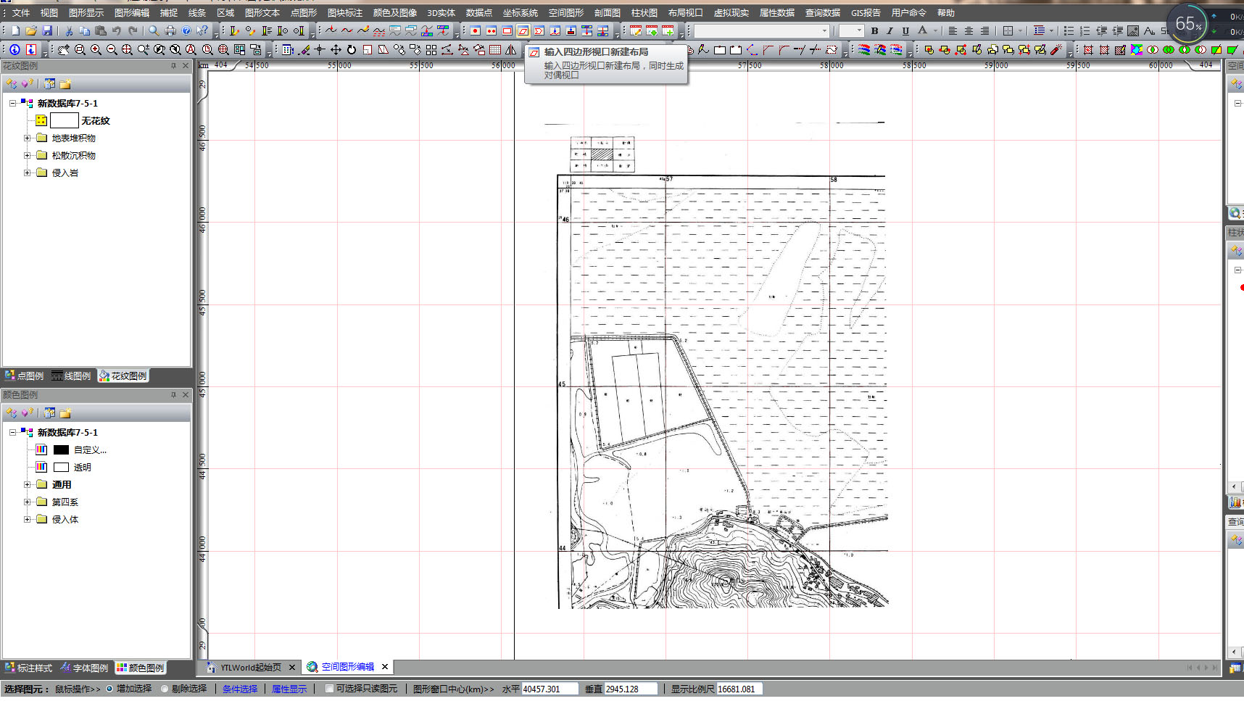Viewport: 1244px width, 709px height.
Task: Select the white 透明 color swatch
Action: (61, 468)
